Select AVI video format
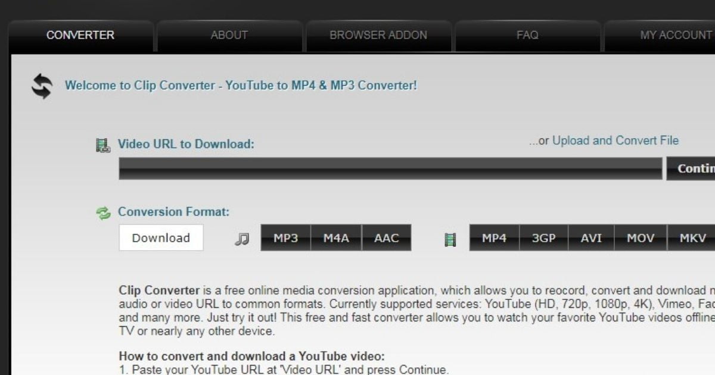The image size is (715, 375). [x=591, y=238]
